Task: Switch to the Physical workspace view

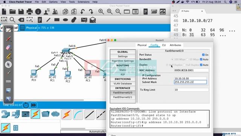Action: coord(29,28)
